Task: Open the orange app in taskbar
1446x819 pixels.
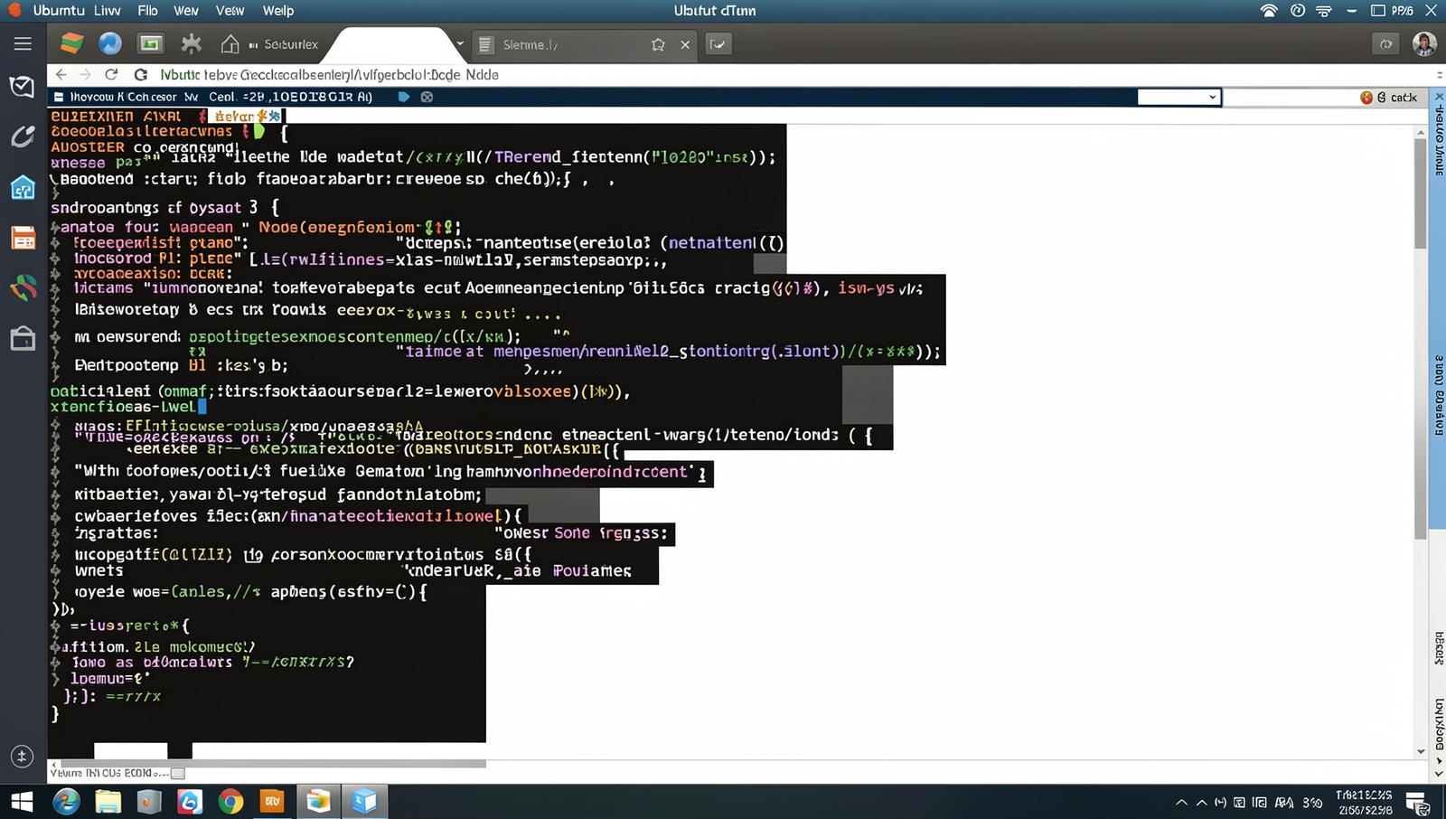Action: (x=272, y=802)
